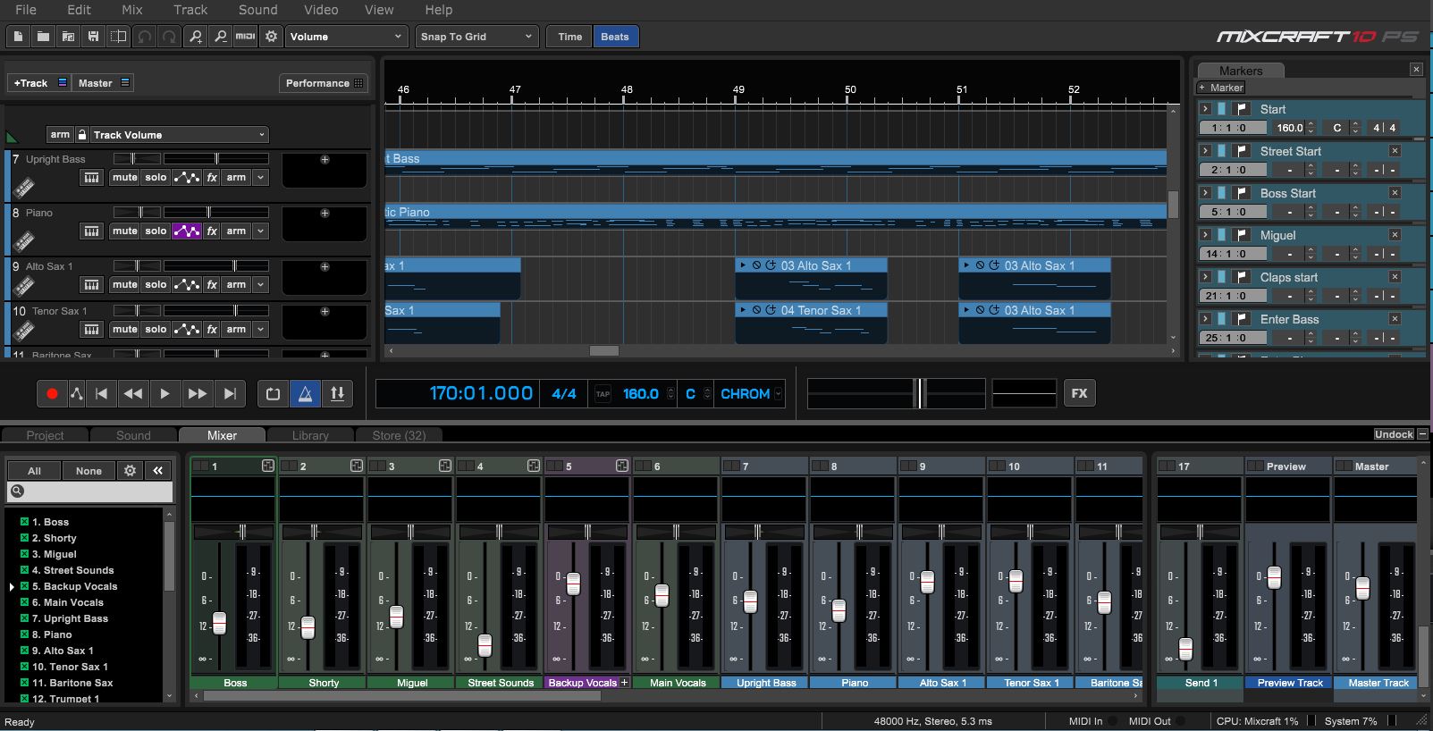The width and height of the screenshot is (1433, 731).
Task: Open fx for the Tenor Sax 1 track
Action: (212, 330)
